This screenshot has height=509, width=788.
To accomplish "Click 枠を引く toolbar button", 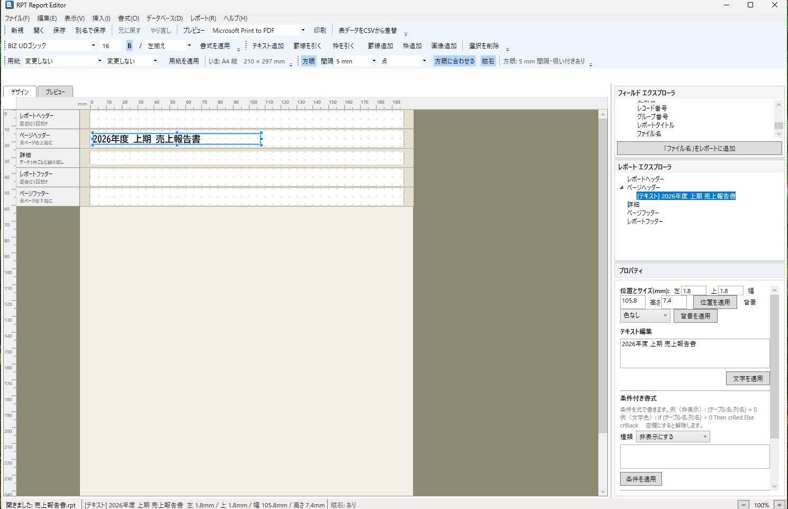I will 343,46.
